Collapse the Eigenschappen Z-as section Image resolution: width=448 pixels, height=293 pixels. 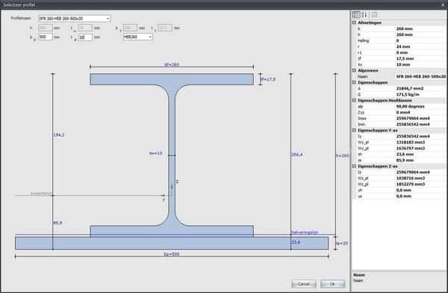354,166
